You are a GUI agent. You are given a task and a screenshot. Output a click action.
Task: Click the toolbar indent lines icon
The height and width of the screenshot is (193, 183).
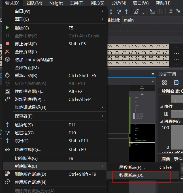(171, 11)
